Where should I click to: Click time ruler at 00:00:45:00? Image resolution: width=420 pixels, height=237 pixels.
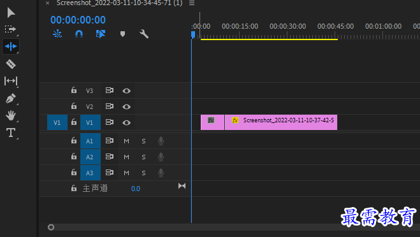click(x=335, y=26)
